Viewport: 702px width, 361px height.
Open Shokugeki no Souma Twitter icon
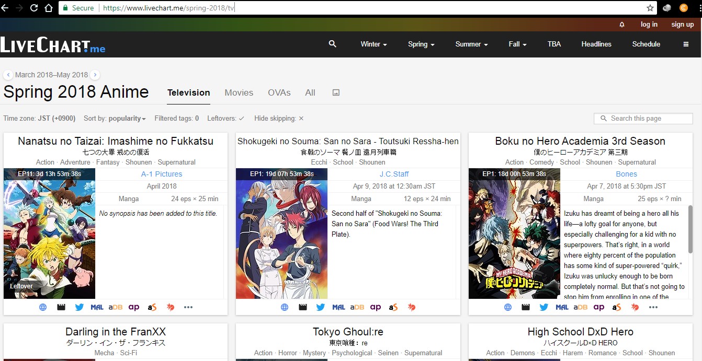pyautogui.click(x=320, y=307)
